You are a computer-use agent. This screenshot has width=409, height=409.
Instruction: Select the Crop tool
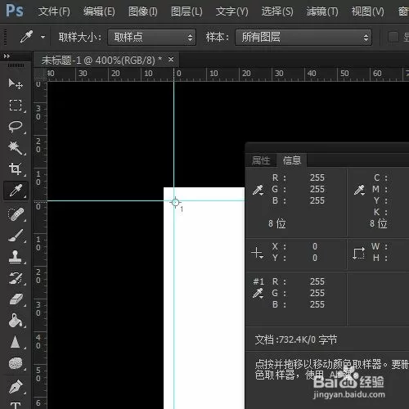coord(16,169)
